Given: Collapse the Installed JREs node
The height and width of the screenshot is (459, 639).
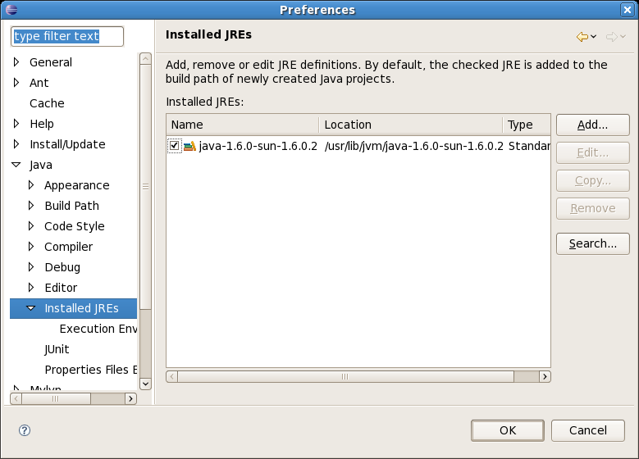Looking at the screenshot, I should 31,308.
